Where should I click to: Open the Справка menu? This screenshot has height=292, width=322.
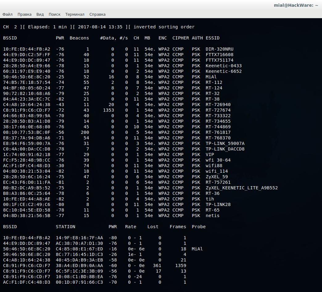pyautogui.click(x=97, y=14)
